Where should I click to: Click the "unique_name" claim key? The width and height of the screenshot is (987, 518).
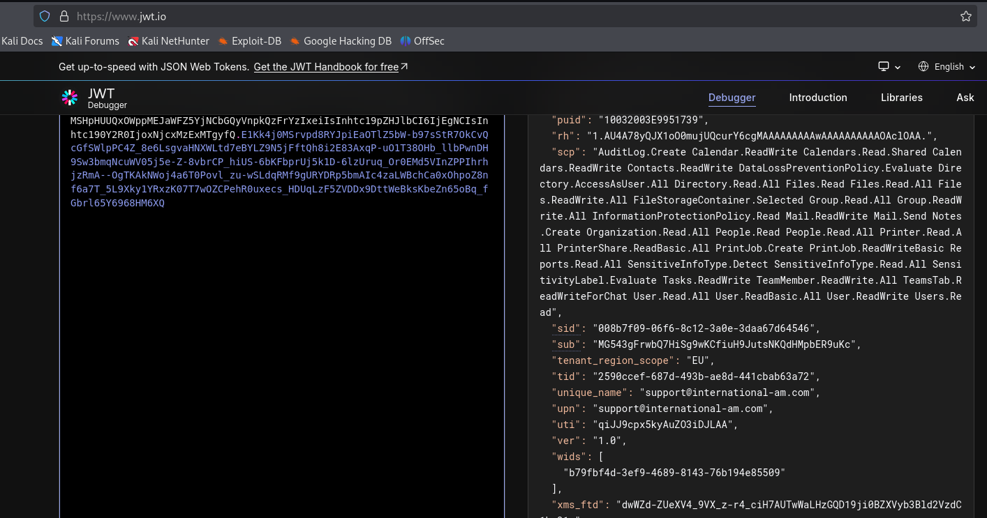coord(589,393)
